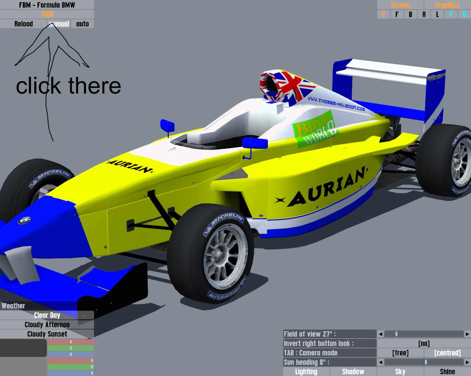
Task: Open the Sky settings tab
Action: point(400,372)
